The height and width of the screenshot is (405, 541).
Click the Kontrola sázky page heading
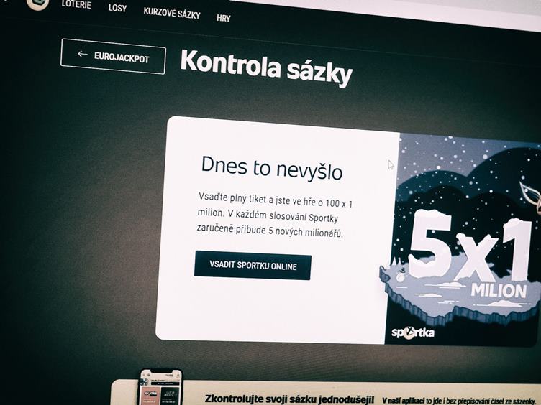coord(266,67)
